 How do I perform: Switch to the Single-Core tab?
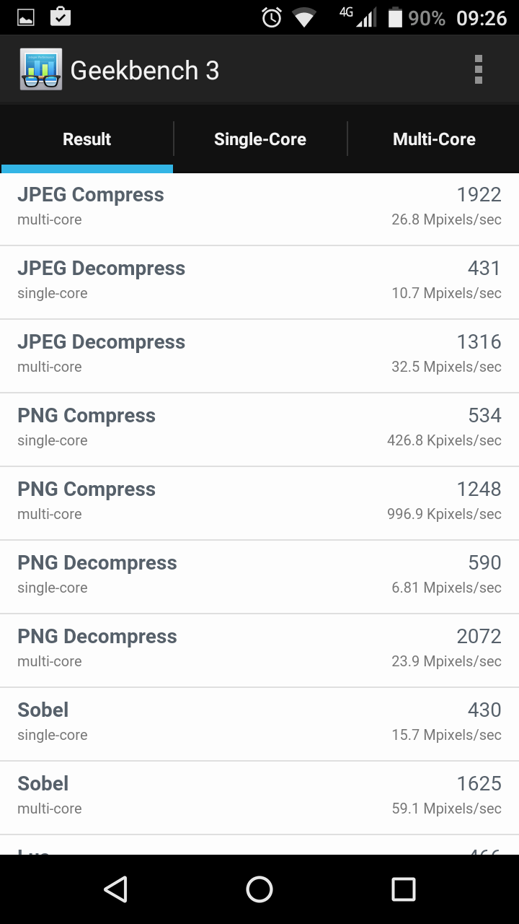[x=259, y=139]
